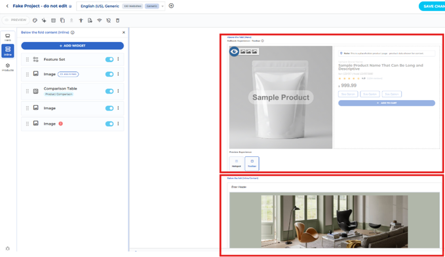Click the blue outlined badge on the Image row
The height and width of the screenshot is (257, 445).
point(68,74)
